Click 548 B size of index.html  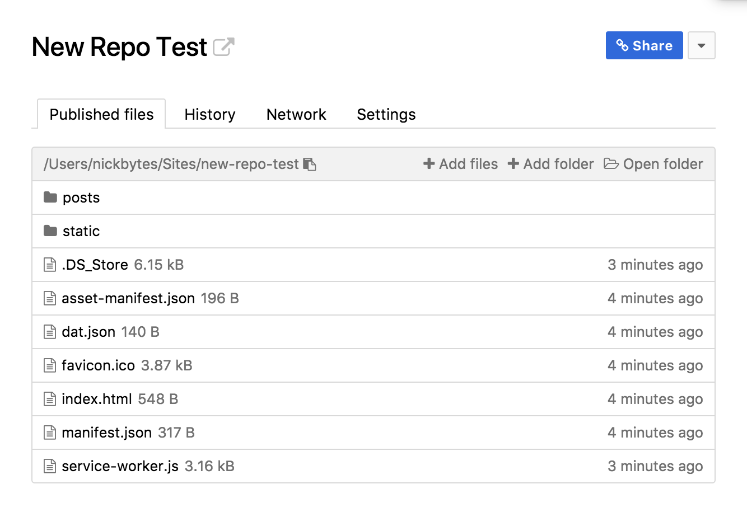[158, 399]
